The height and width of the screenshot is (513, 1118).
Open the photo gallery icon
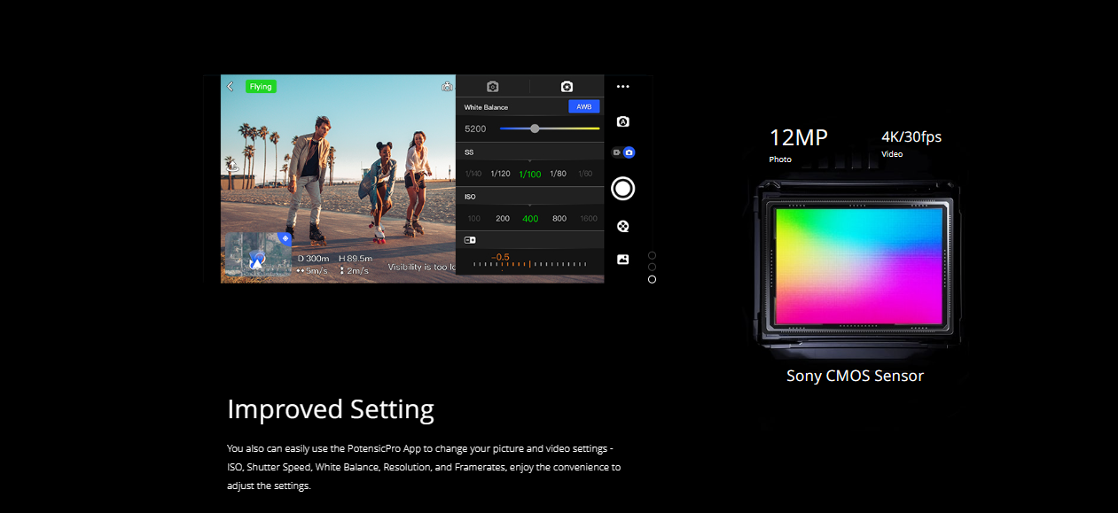pos(622,260)
